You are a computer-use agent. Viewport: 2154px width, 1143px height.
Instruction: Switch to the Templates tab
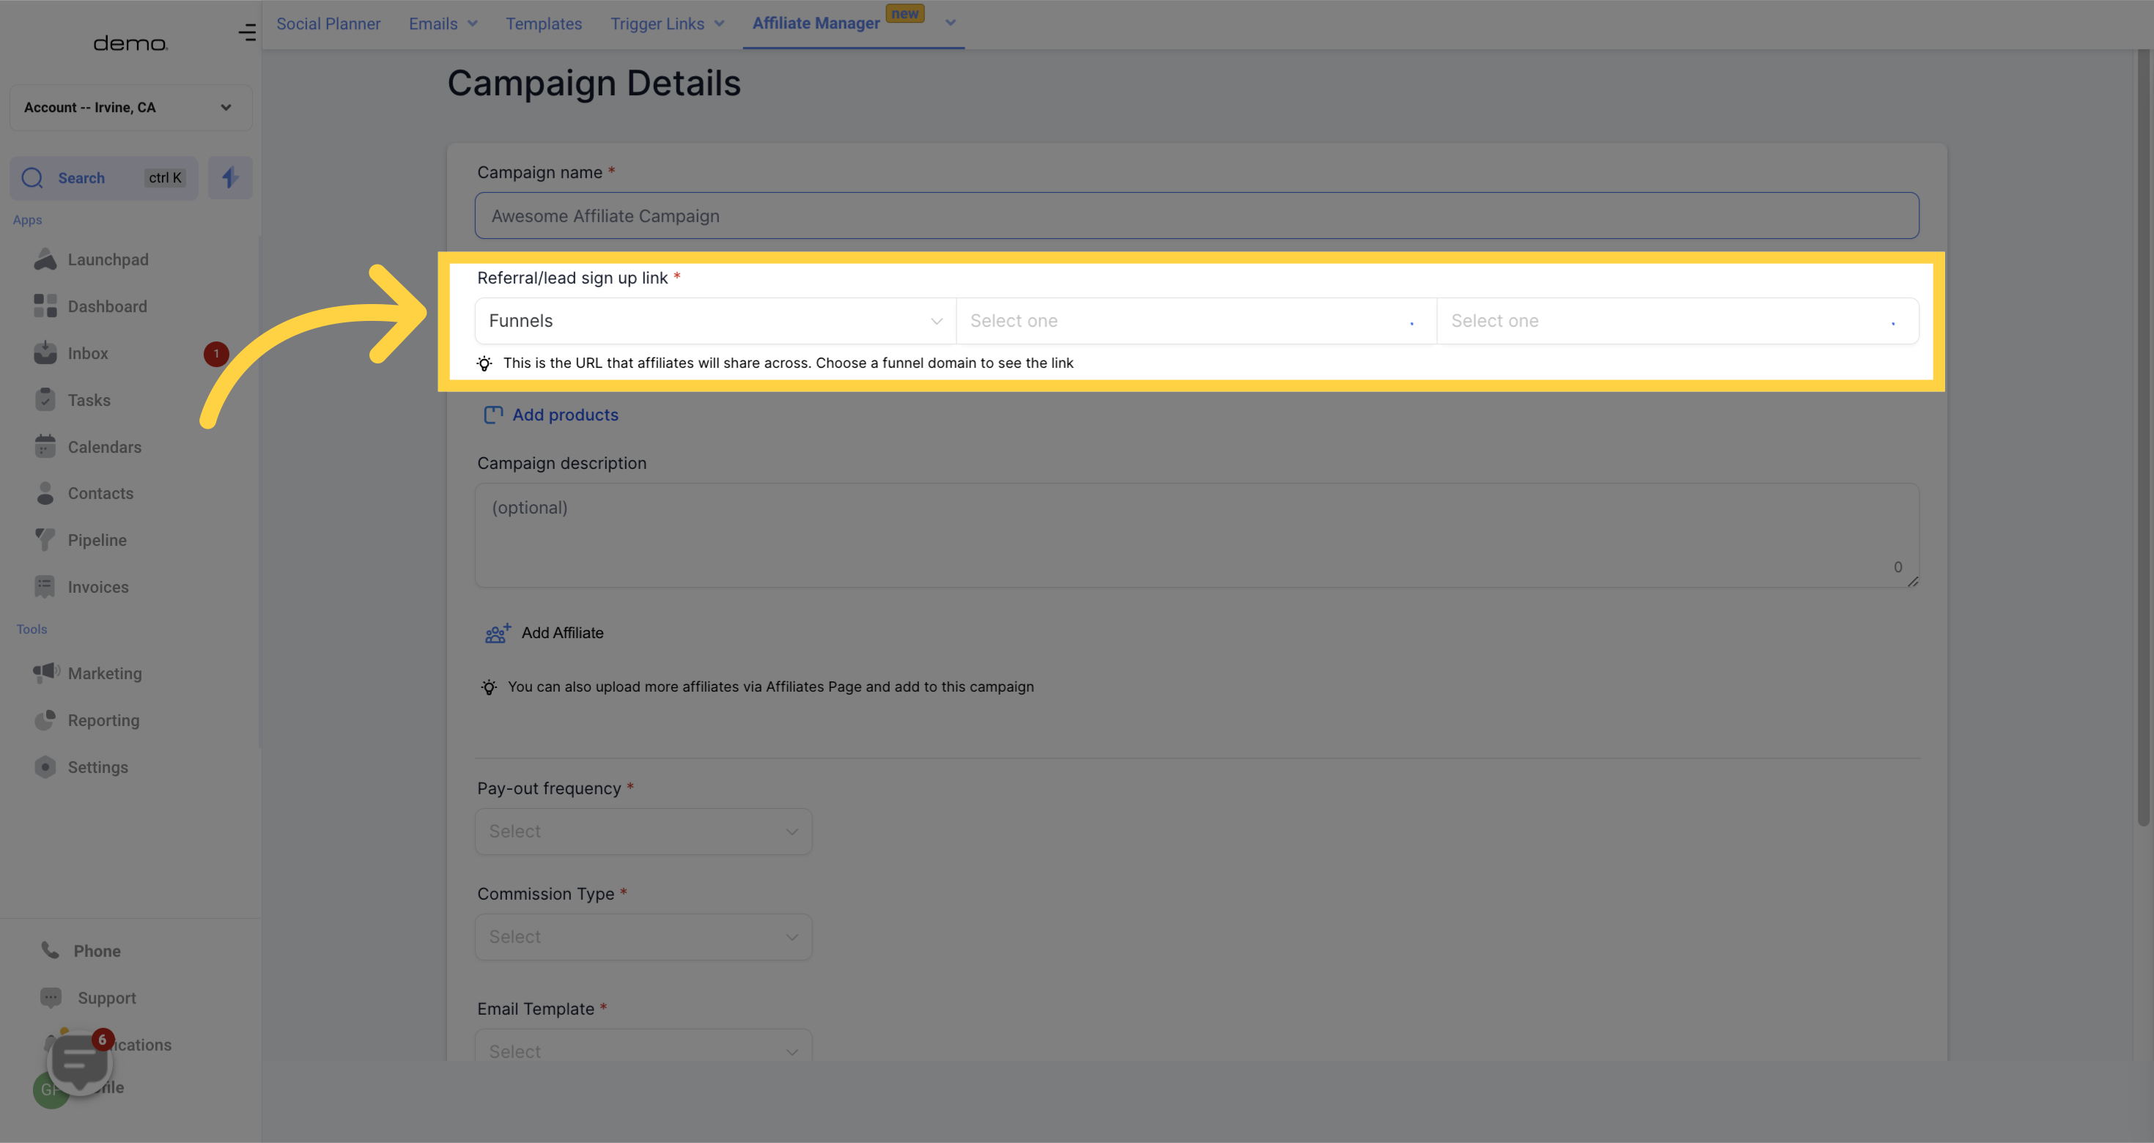pyautogui.click(x=544, y=23)
